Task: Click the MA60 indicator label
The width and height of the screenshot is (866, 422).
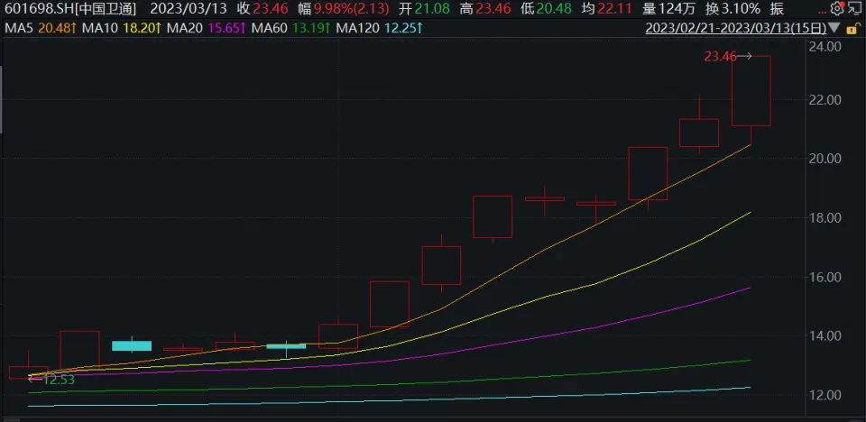Action: pyautogui.click(x=272, y=28)
